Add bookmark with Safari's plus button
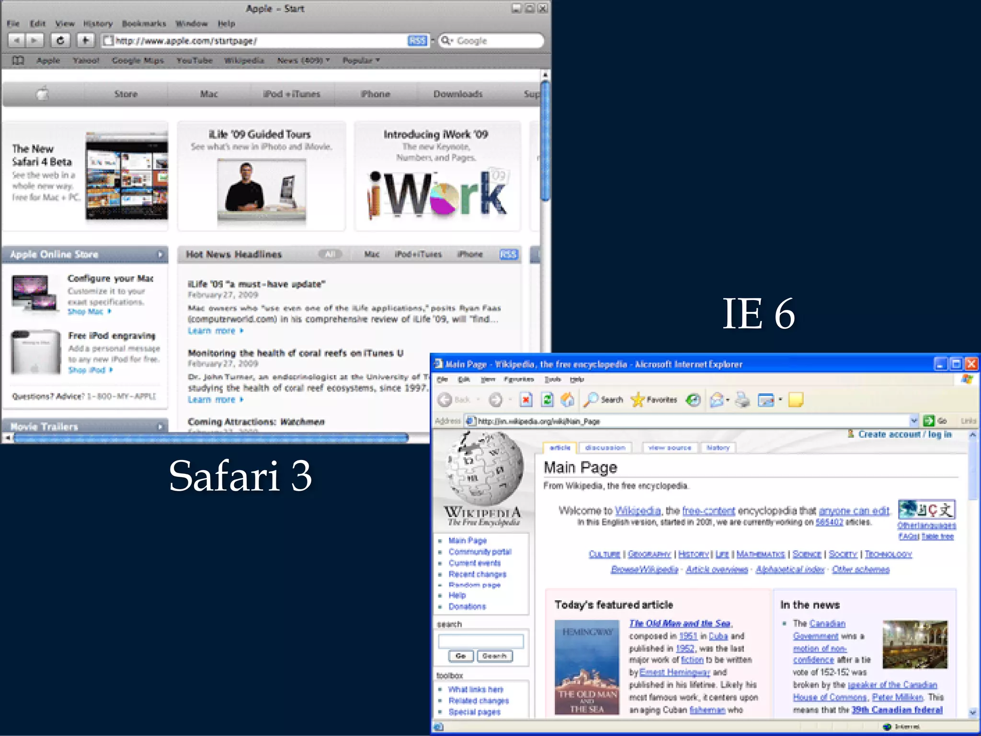The image size is (981, 736). click(x=85, y=41)
